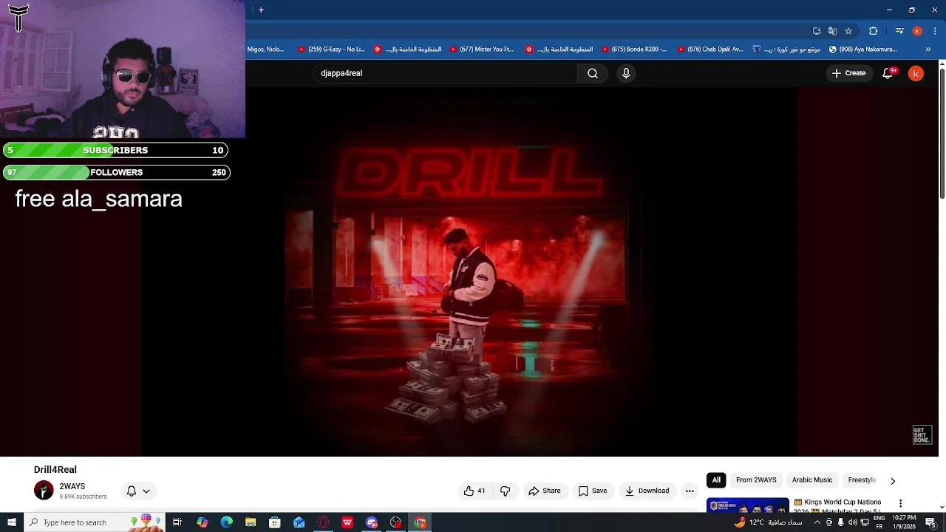
Task: Show hidden system tray icons chevron
Action: (817, 522)
